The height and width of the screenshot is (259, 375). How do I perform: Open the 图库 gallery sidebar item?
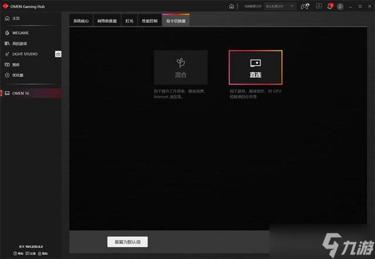pos(12,64)
